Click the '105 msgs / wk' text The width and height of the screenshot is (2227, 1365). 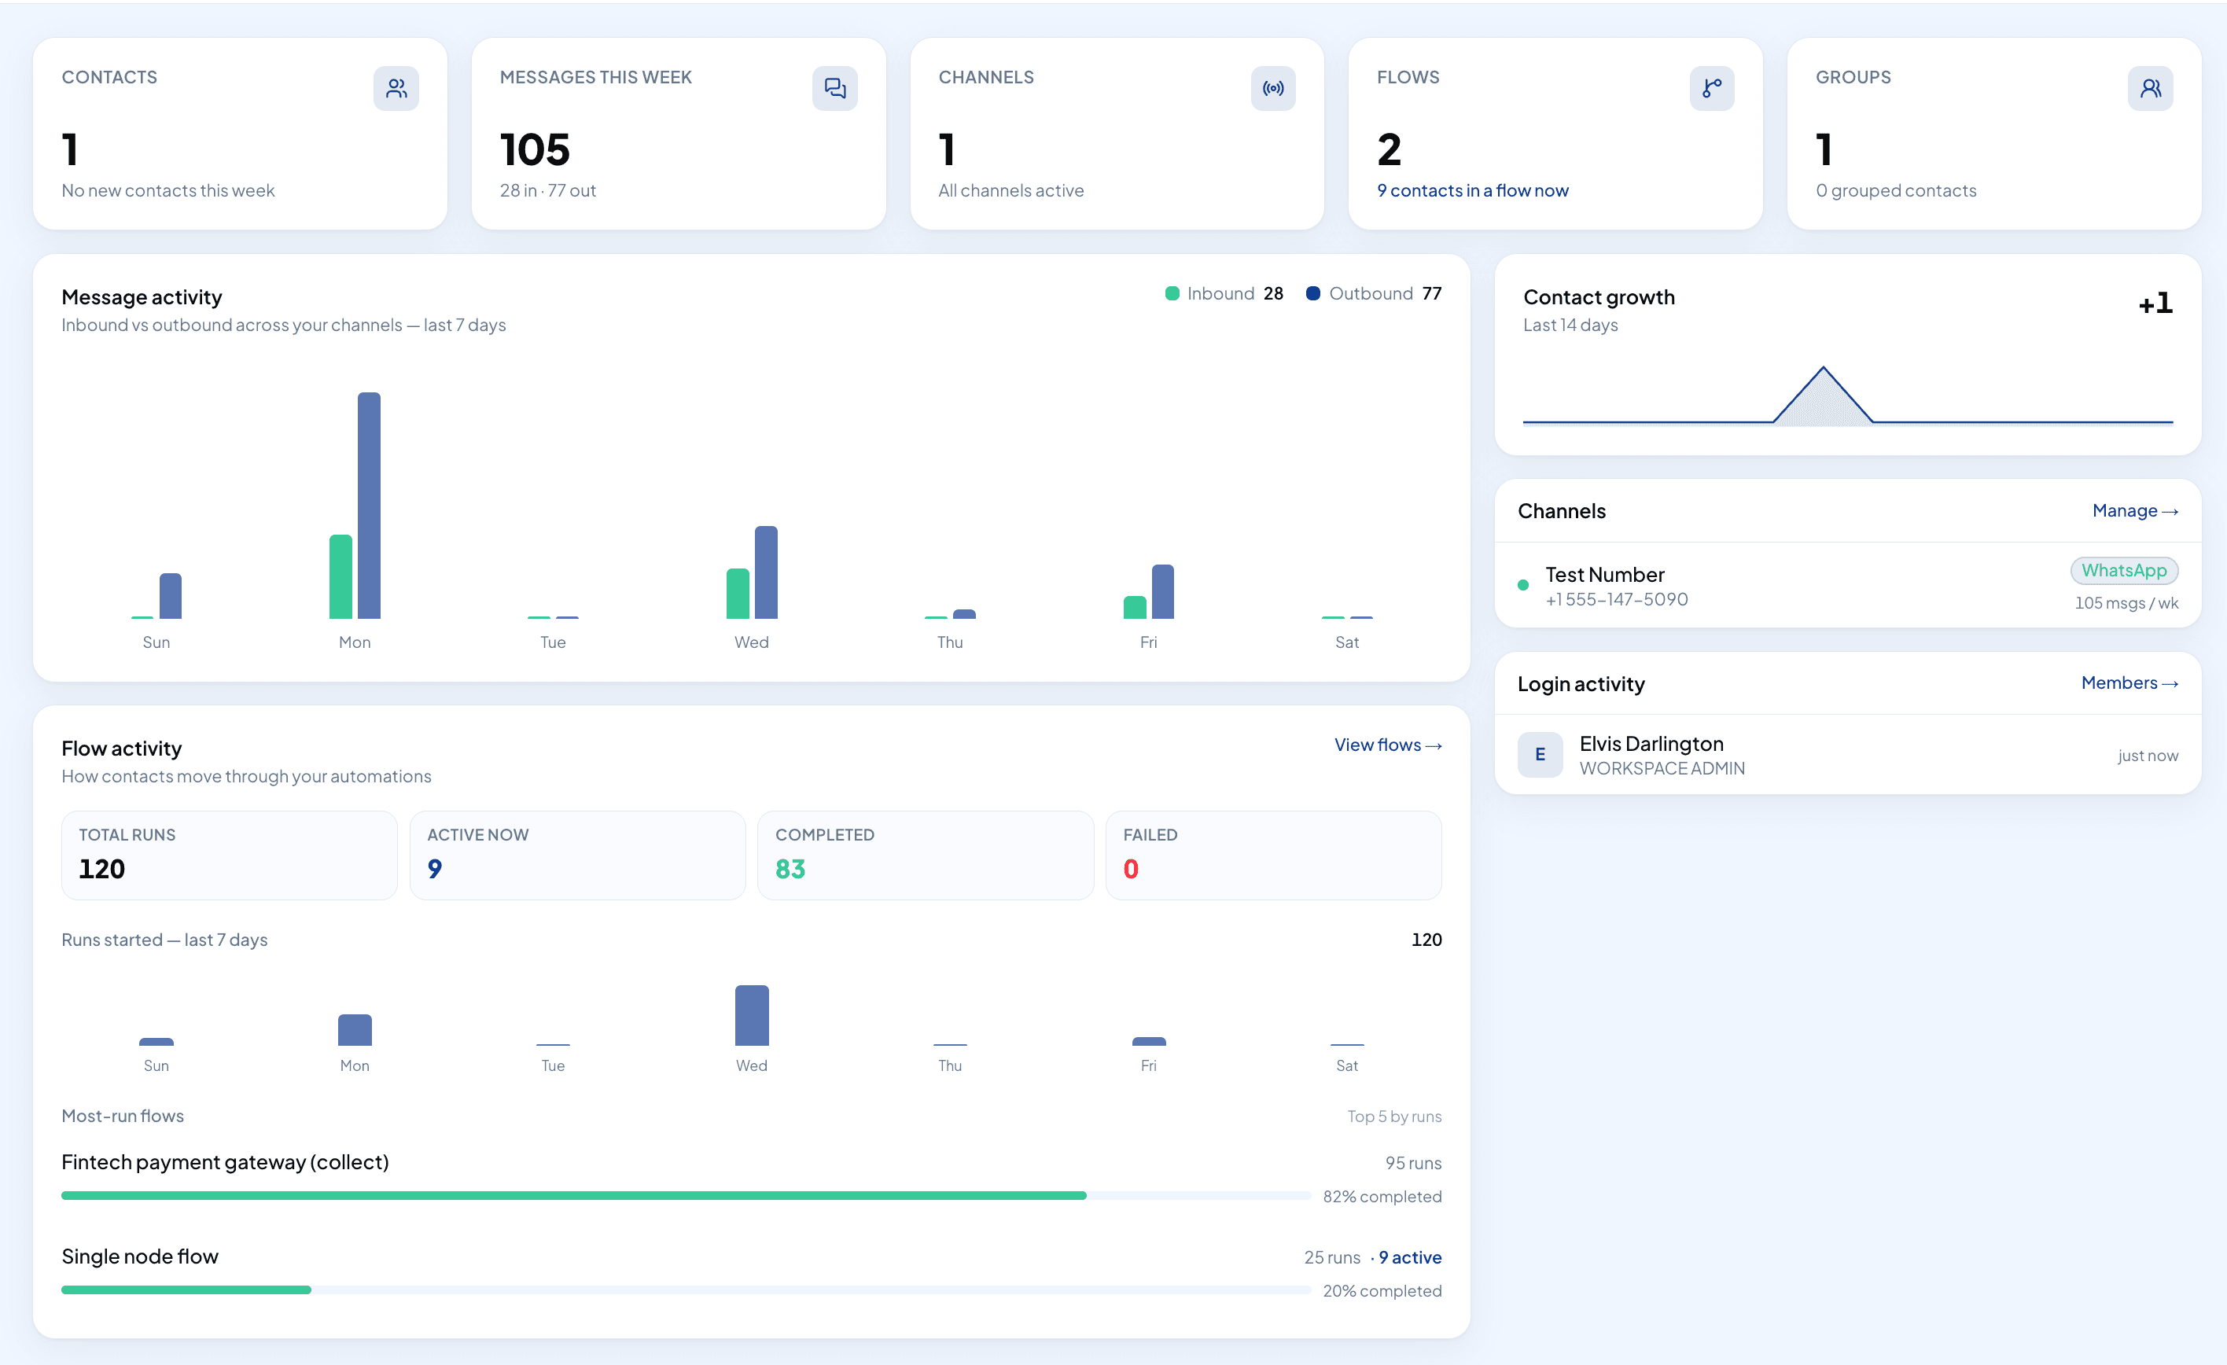2126,603
